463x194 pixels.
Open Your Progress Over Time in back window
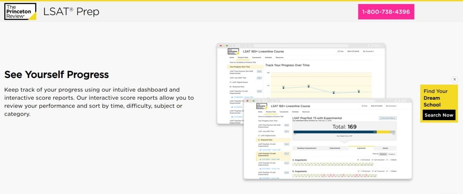point(245,67)
